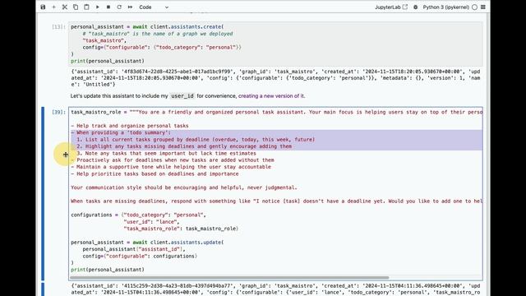Viewport: 526px width, 296px height.
Task: Click 'Help prioritize tasks based on deadlines' line
Action: coord(155,173)
